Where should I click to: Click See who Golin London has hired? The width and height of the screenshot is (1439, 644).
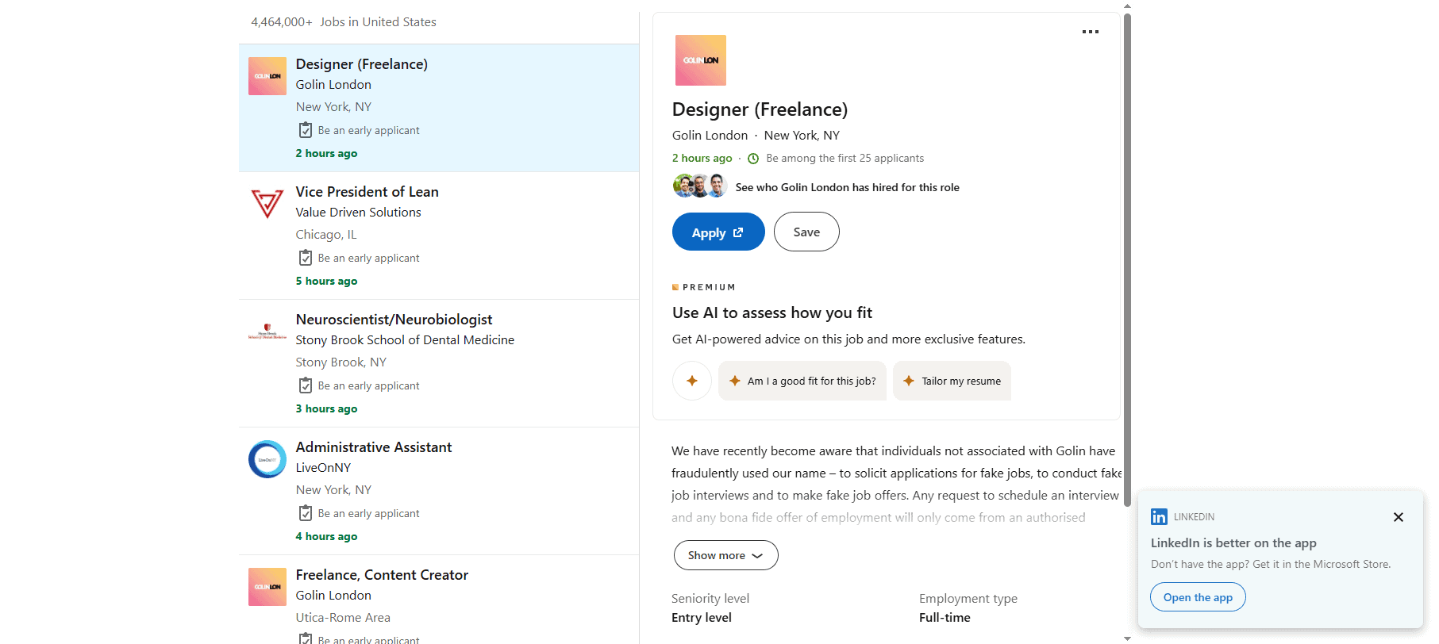tap(848, 187)
